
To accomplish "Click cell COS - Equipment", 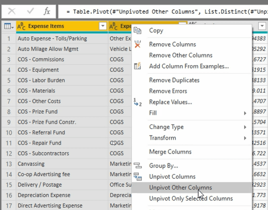I will point(62,70).
